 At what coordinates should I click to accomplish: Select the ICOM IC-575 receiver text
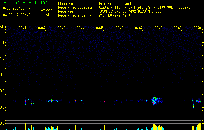tap(130, 11)
